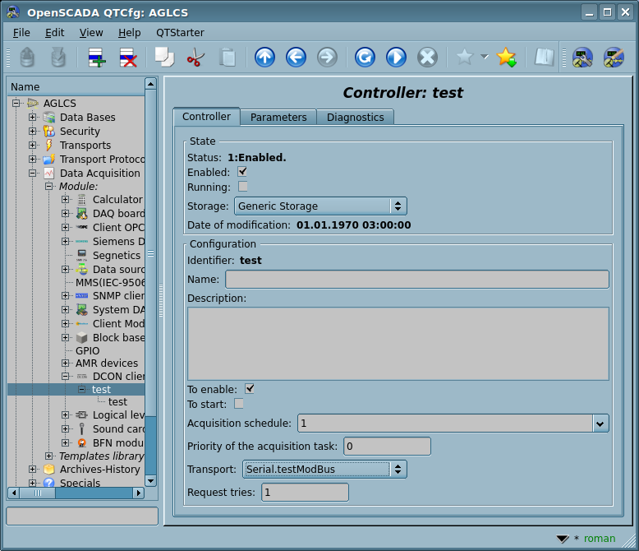Click the Name input field
Screen dimensions: 639x551
pos(417,280)
